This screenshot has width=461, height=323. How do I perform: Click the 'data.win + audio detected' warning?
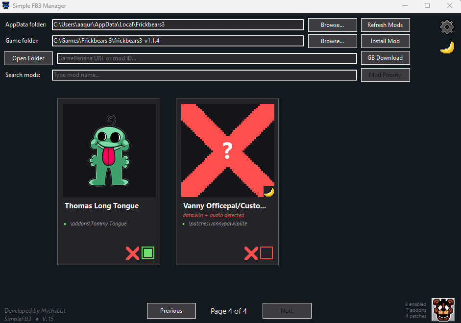(x=214, y=215)
